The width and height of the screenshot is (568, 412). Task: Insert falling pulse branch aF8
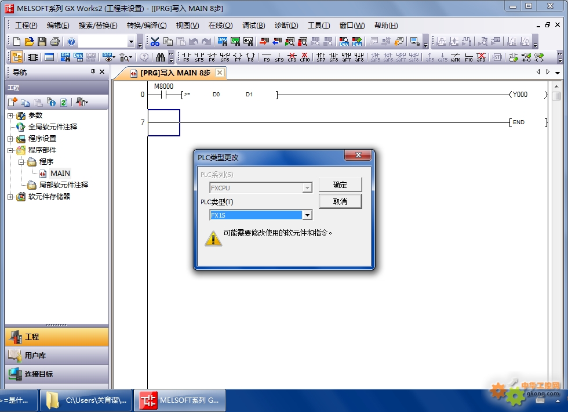359,57
